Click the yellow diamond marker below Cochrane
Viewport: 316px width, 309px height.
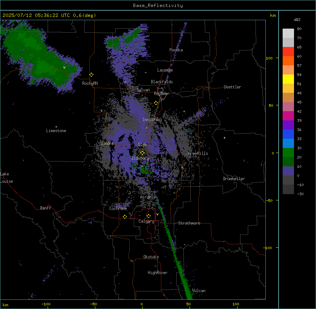(x=125, y=217)
